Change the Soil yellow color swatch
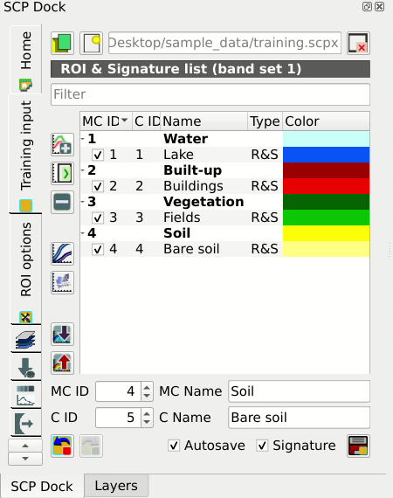Image resolution: width=393 pixels, height=498 pixels. 326,233
